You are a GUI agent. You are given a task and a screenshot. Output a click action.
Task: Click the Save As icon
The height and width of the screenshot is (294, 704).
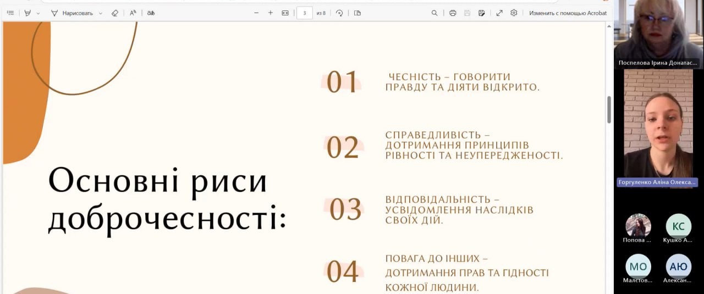[x=482, y=13]
